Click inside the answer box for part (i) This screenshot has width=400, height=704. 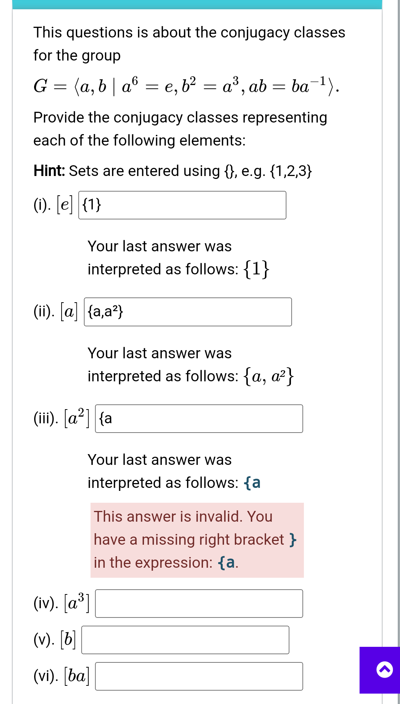tap(182, 205)
